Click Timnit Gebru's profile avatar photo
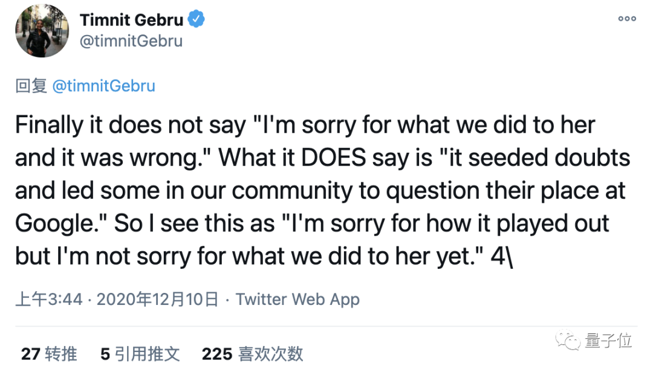This screenshot has width=653, height=369. tap(42, 31)
